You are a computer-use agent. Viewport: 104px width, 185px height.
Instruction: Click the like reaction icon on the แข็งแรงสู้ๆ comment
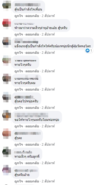pos(87,51)
